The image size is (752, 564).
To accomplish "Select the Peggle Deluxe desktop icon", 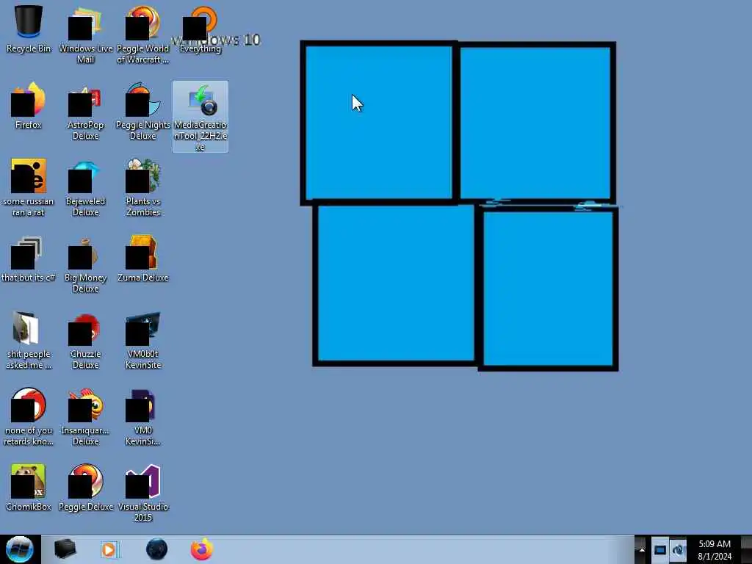I will coord(85,488).
